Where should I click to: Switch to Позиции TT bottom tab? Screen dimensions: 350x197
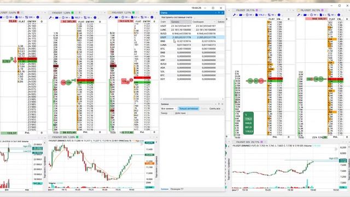click(x=177, y=189)
